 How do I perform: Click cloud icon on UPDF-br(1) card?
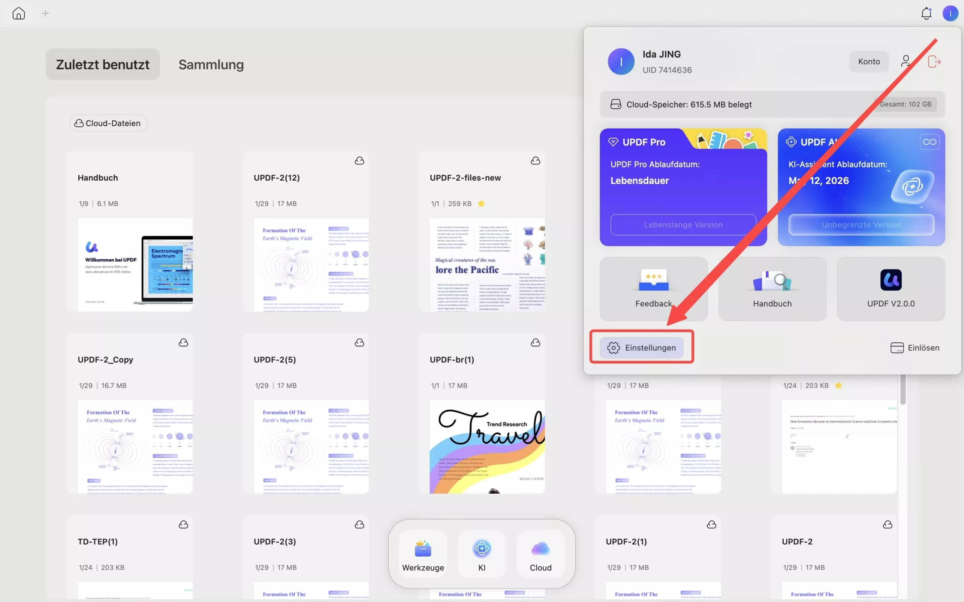tap(535, 342)
